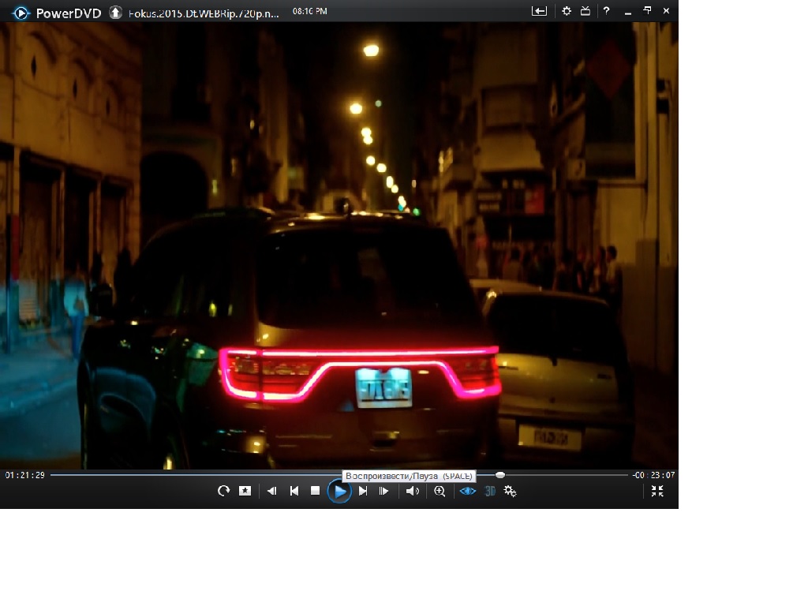Click the four-arrows exit fullscreen icon
Viewport: 808px width, 606px height.
(657, 491)
